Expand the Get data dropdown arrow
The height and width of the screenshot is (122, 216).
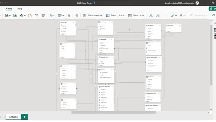tap(10, 15)
